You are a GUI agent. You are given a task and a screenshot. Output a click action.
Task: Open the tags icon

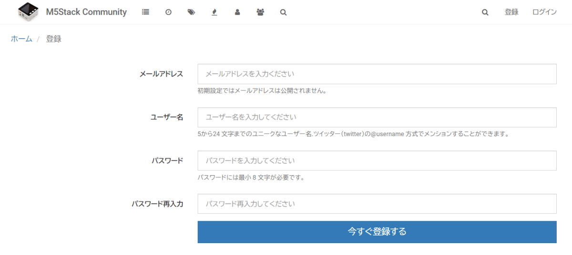[x=191, y=12]
